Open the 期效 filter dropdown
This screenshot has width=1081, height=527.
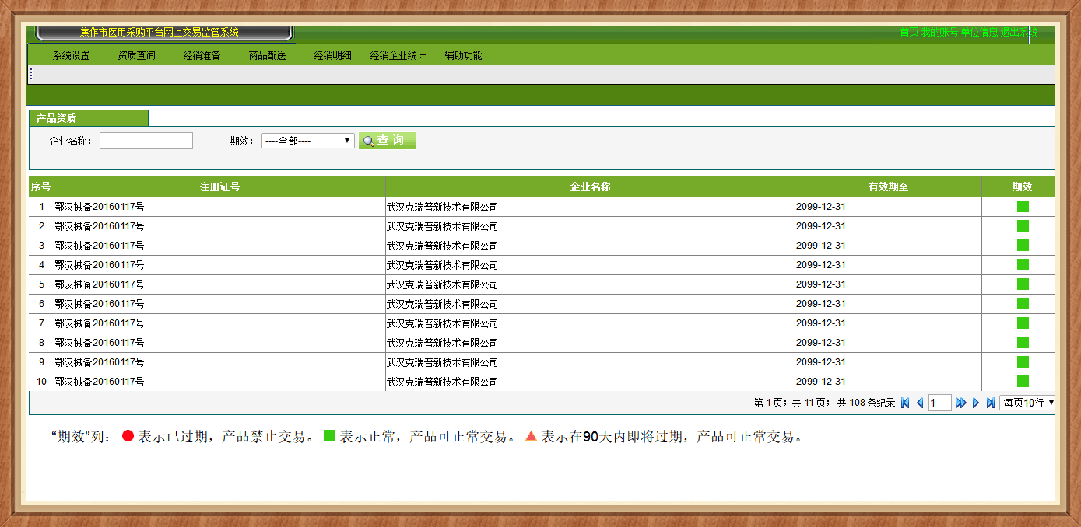click(x=307, y=141)
